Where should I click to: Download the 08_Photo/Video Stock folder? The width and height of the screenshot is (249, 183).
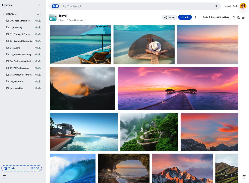(x=39, y=75)
